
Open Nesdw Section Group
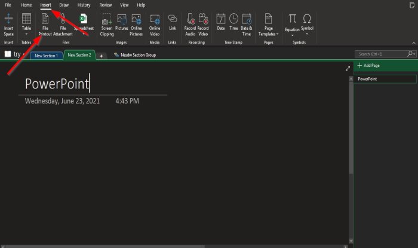[x=135, y=55]
